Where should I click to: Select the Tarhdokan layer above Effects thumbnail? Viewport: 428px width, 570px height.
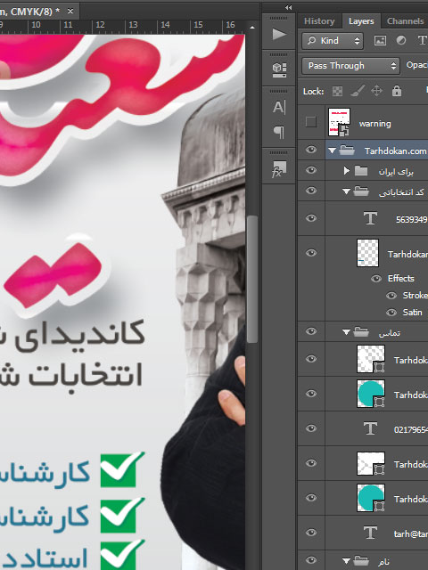click(x=367, y=253)
